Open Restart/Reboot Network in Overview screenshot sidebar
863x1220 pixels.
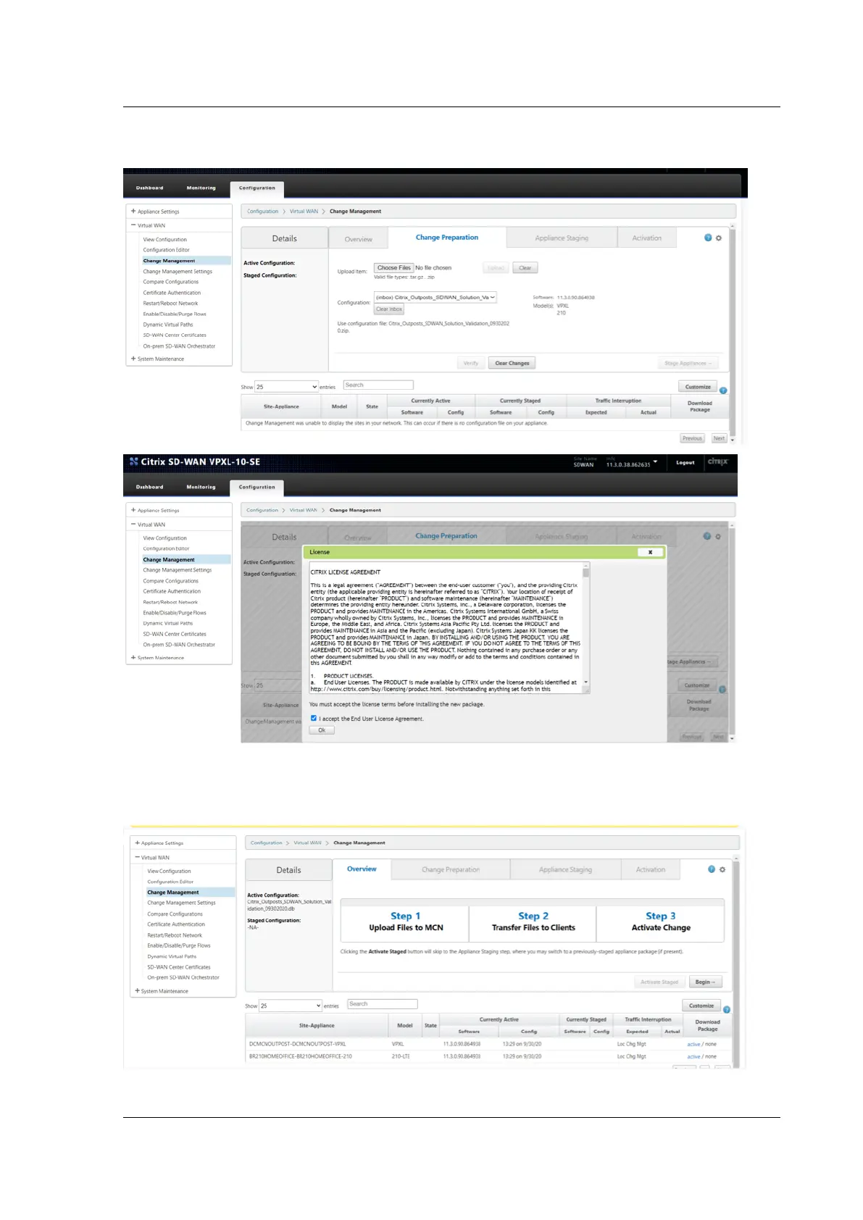coord(175,935)
